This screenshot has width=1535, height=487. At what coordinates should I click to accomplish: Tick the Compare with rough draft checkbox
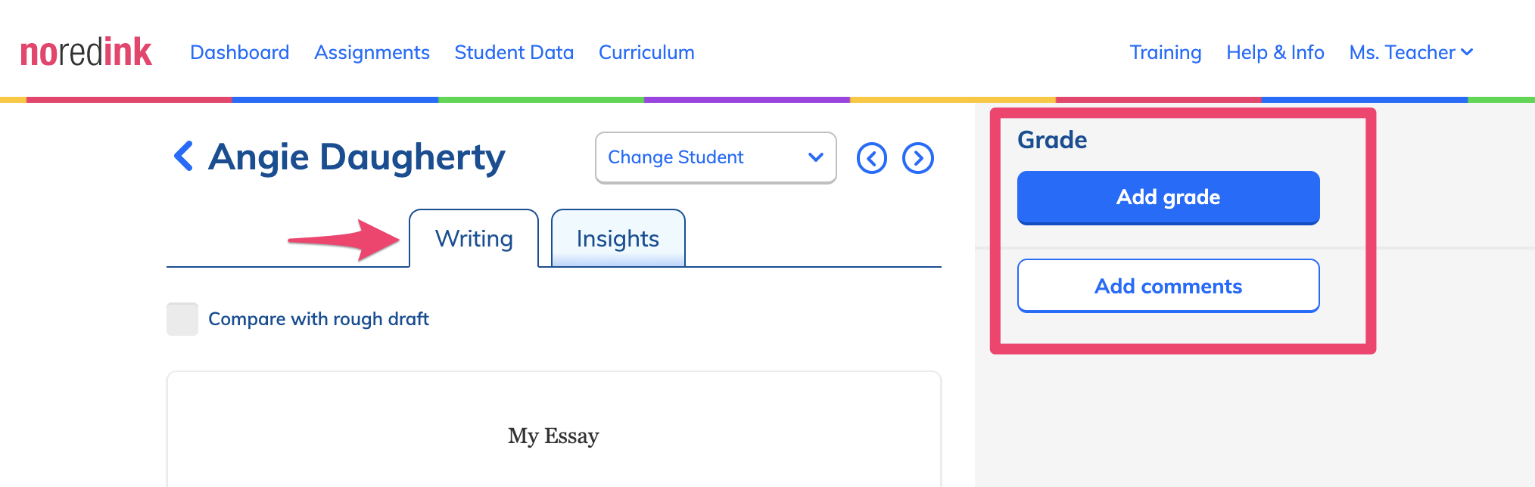tap(182, 319)
